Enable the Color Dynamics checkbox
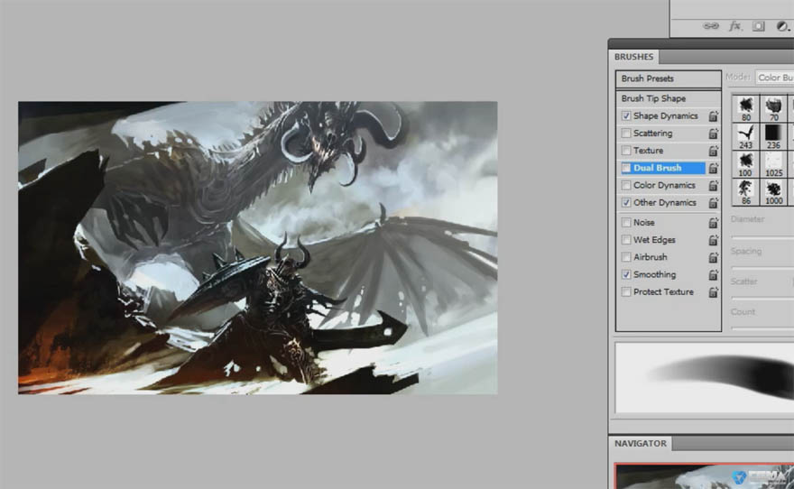The width and height of the screenshot is (794, 489). (626, 185)
